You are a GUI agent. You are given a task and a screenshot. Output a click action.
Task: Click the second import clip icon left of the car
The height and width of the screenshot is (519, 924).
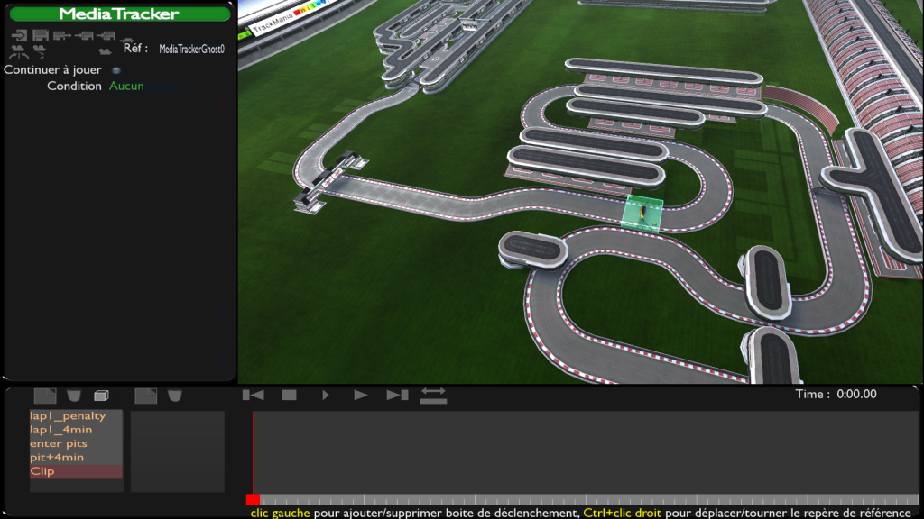click(x=106, y=36)
